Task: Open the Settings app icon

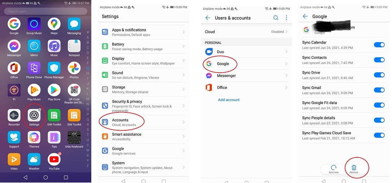Action: point(34,116)
